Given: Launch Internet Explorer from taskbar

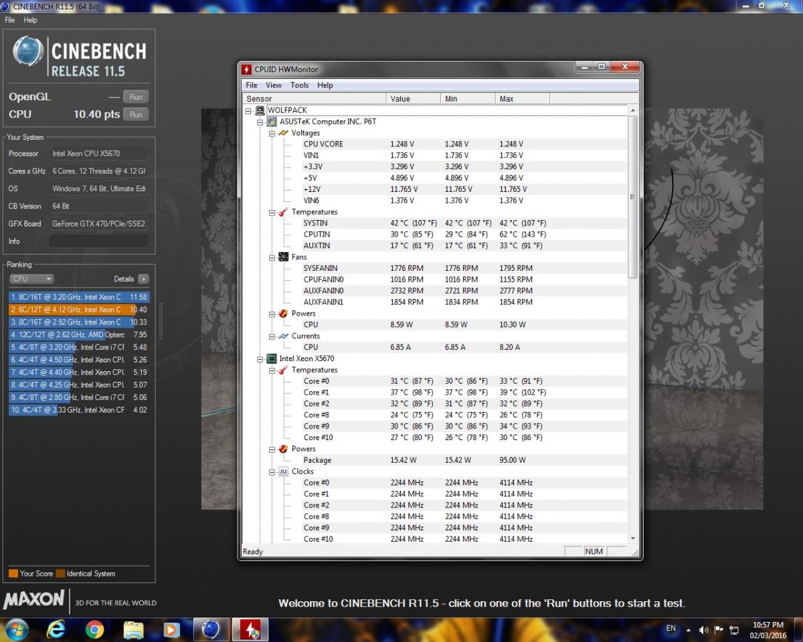Looking at the screenshot, I should (56, 630).
